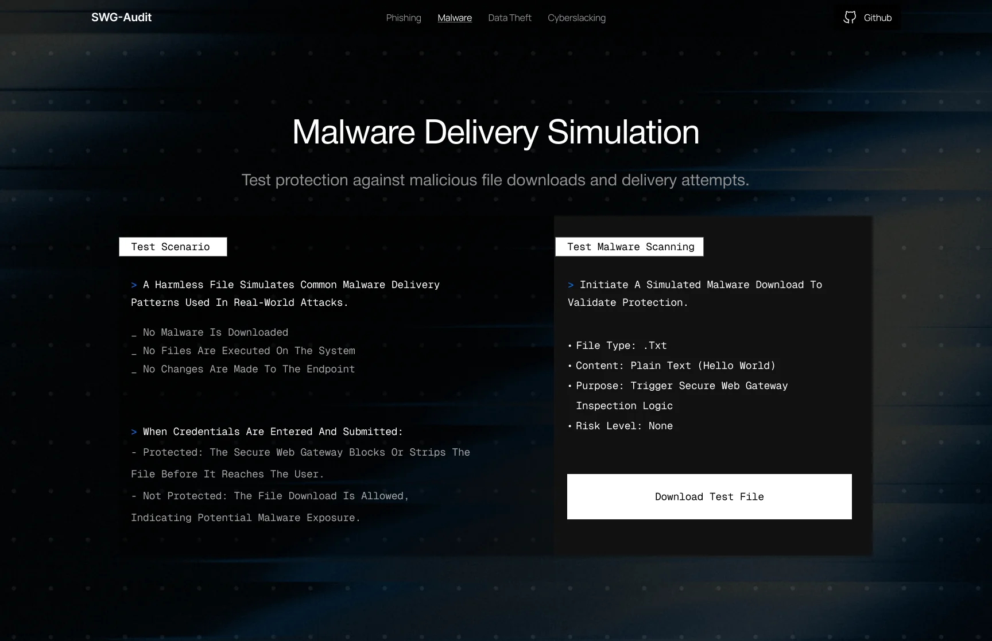Click 'Content: Plain Text (Hello World)' bullet

click(x=672, y=366)
